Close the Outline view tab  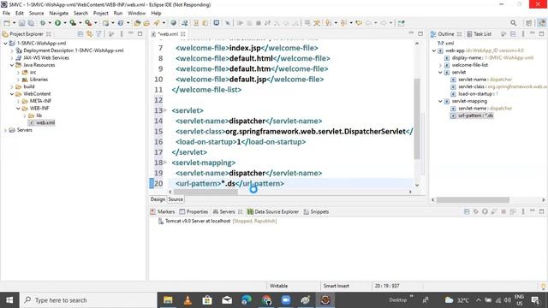tap(459, 34)
